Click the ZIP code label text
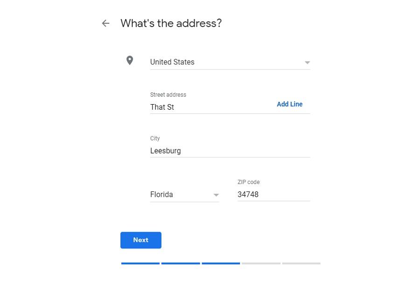This screenshot has width=420, height=283. point(248,182)
